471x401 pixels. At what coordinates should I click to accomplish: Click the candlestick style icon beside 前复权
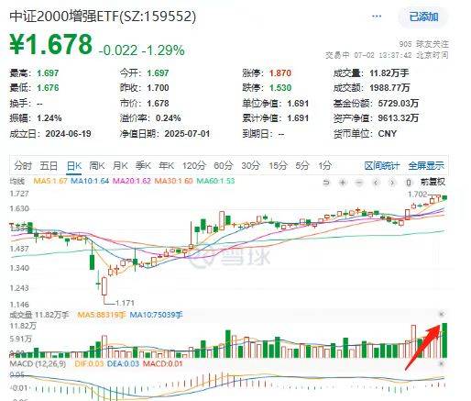409,183
